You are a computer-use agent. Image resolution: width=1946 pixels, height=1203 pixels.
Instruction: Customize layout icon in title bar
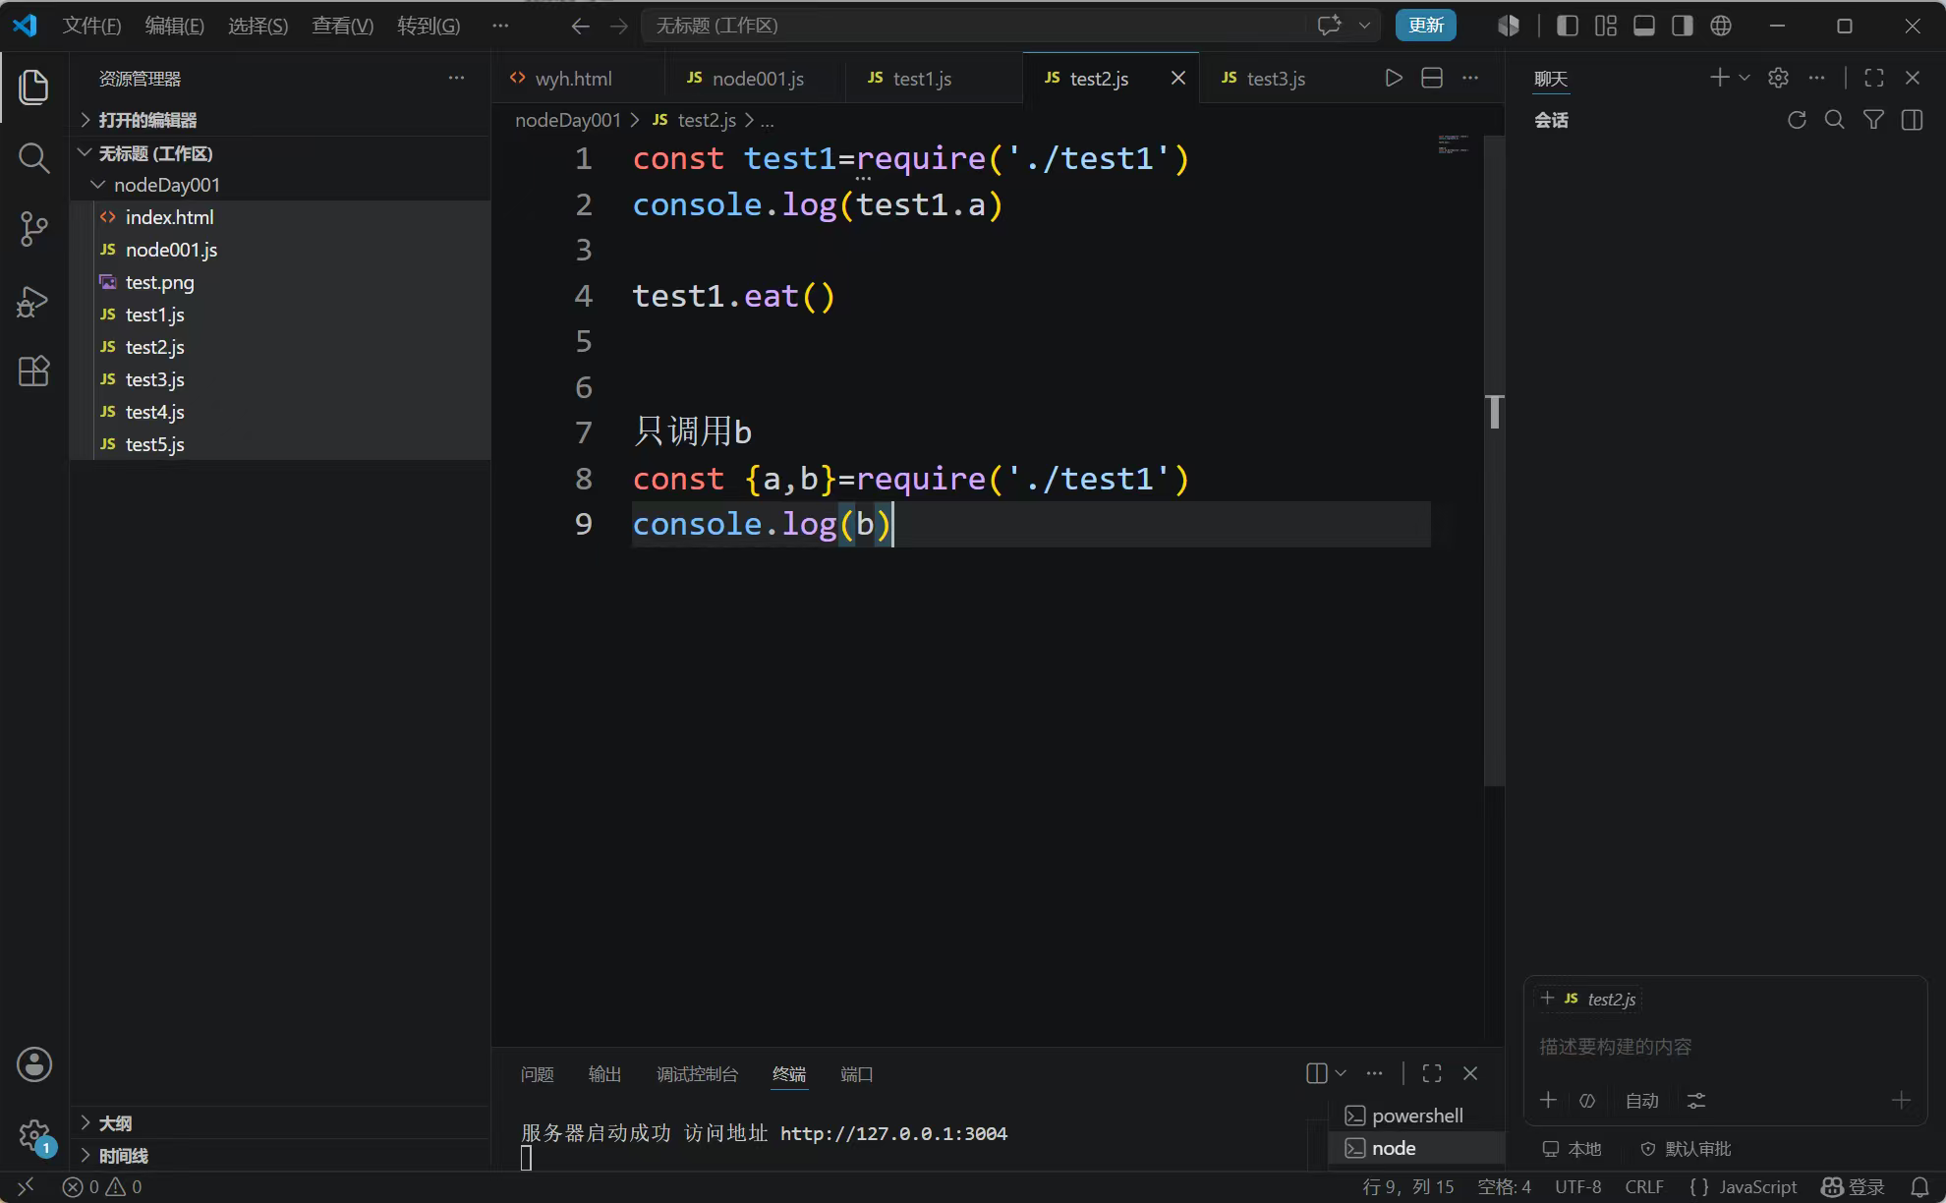tap(1605, 26)
